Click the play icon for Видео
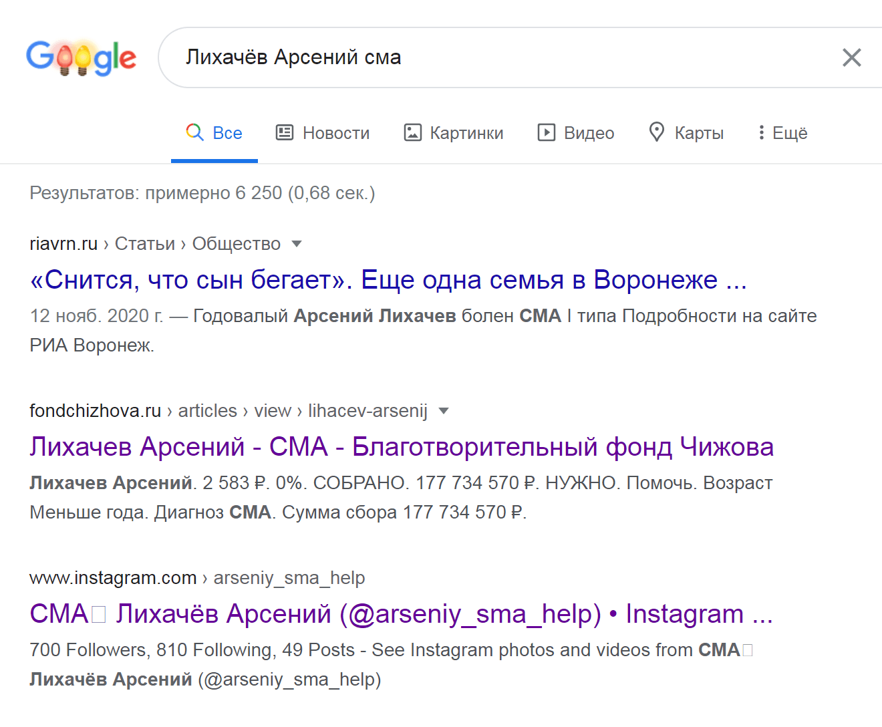The height and width of the screenshot is (727, 882). click(546, 132)
